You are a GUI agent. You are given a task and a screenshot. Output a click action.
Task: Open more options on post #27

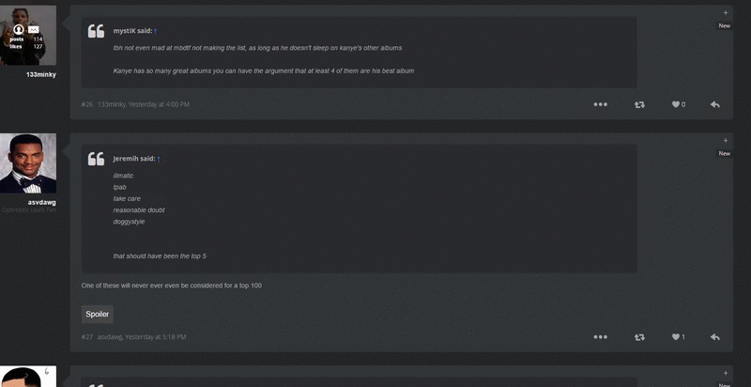click(x=600, y=337)
